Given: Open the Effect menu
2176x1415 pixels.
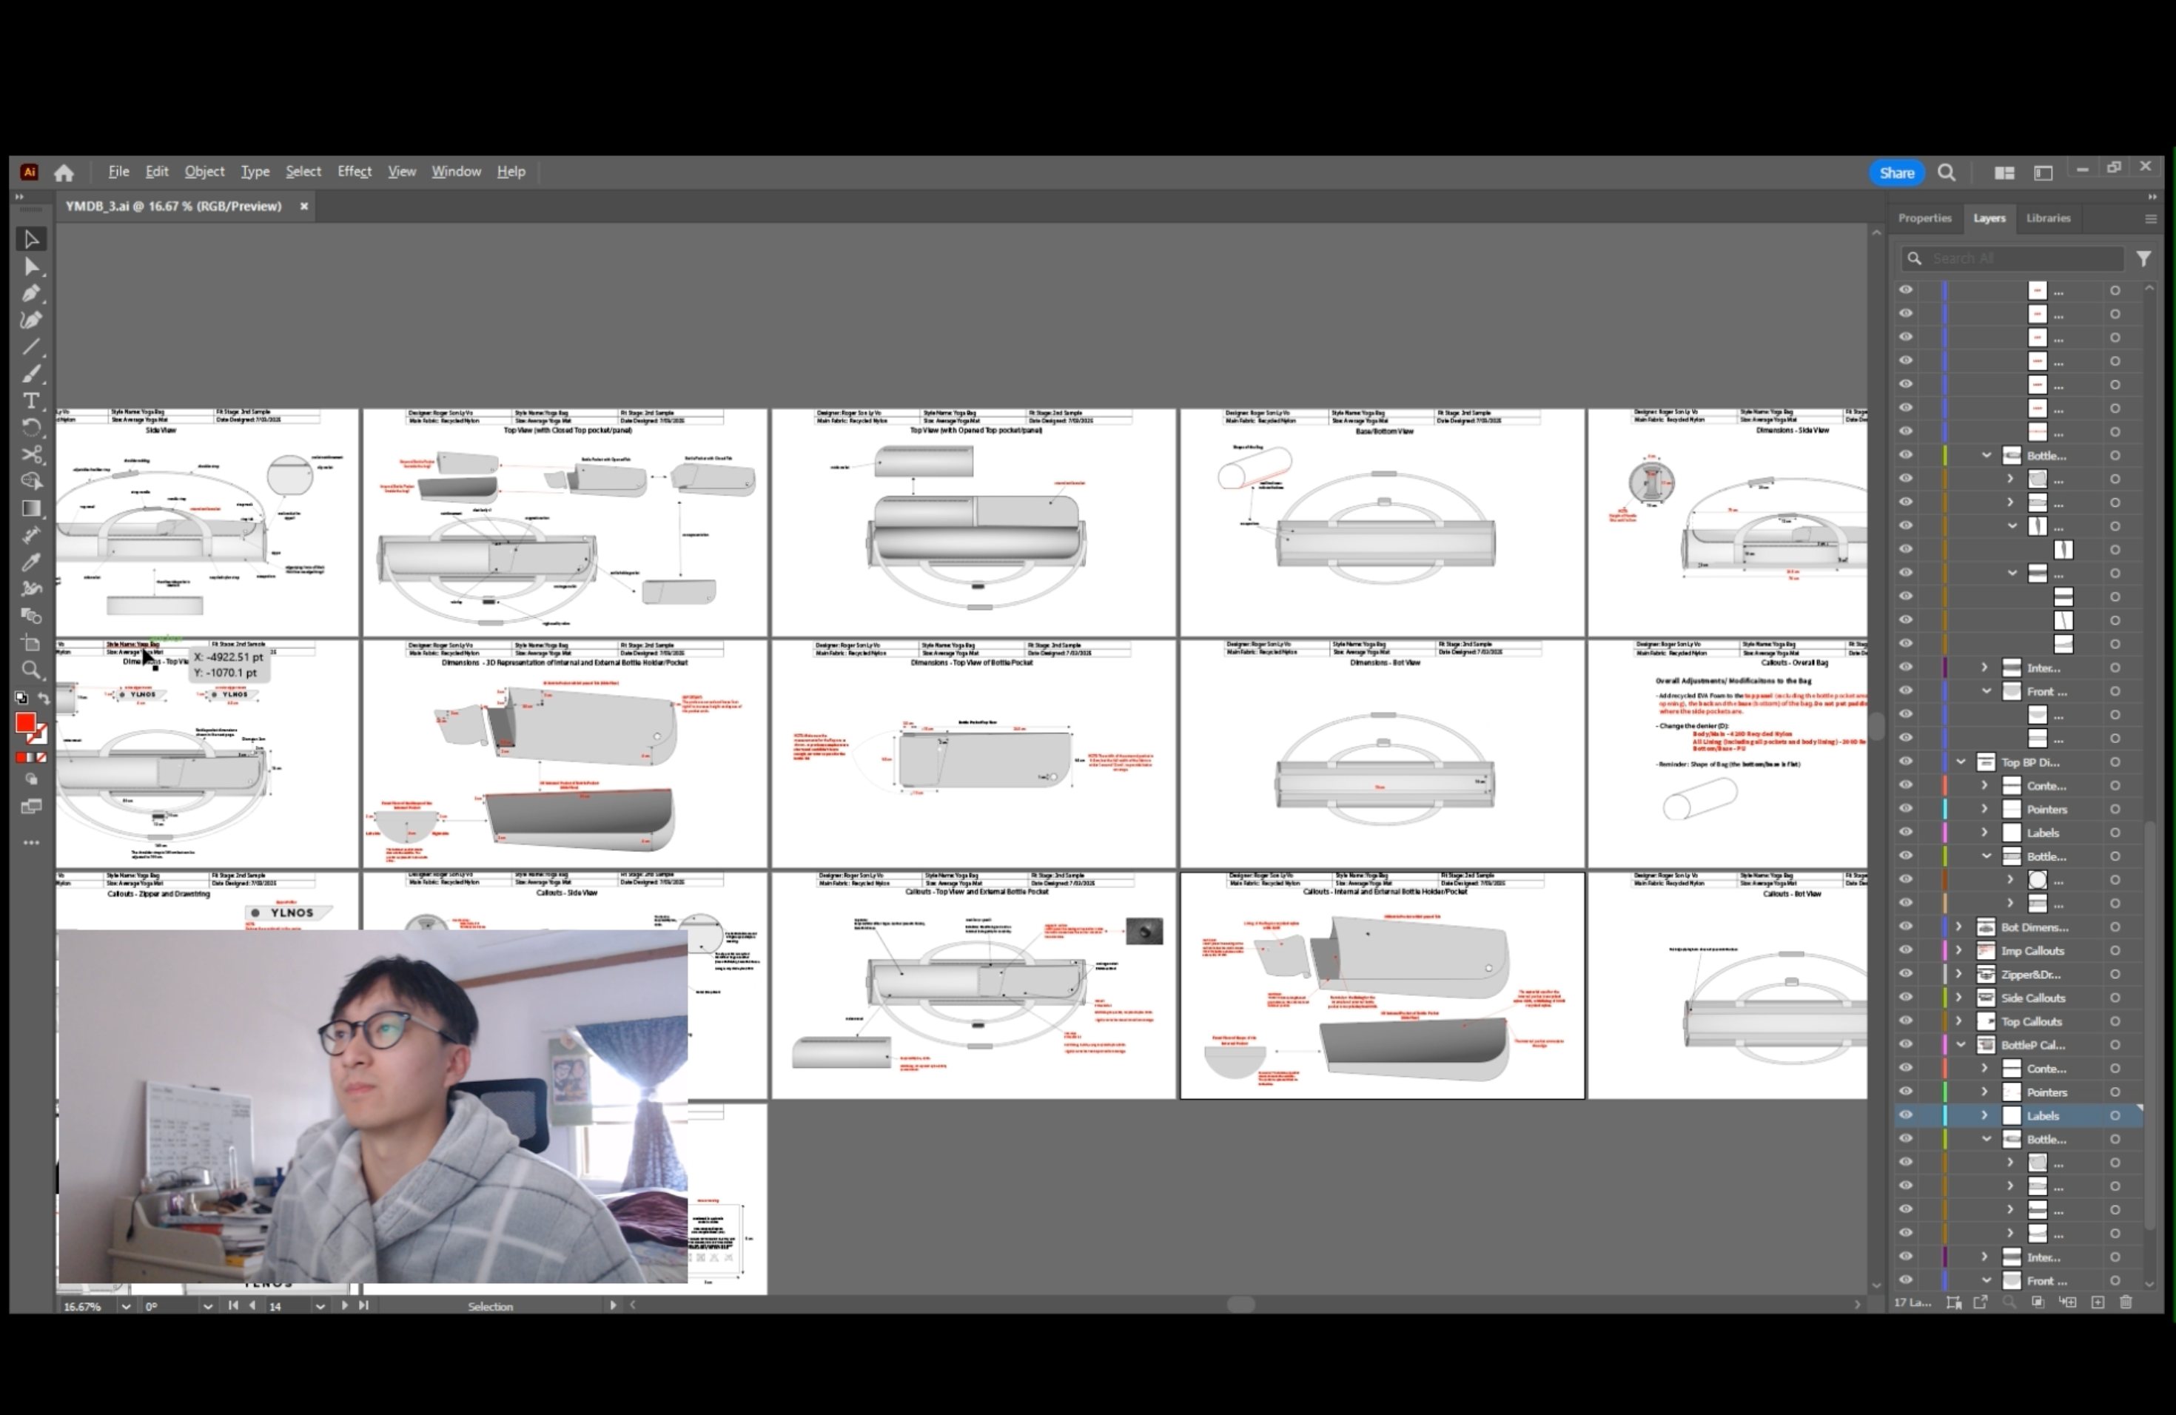Looking at the screenshot, I should tap(354, 172).
